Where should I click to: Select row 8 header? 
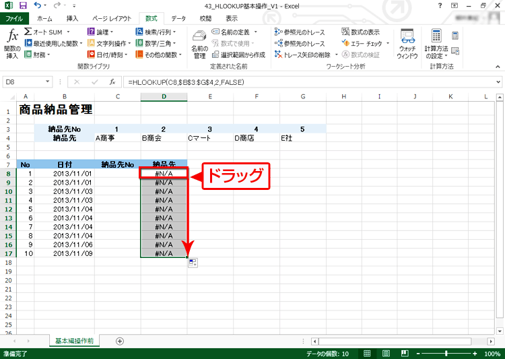(x=8, y=173)
